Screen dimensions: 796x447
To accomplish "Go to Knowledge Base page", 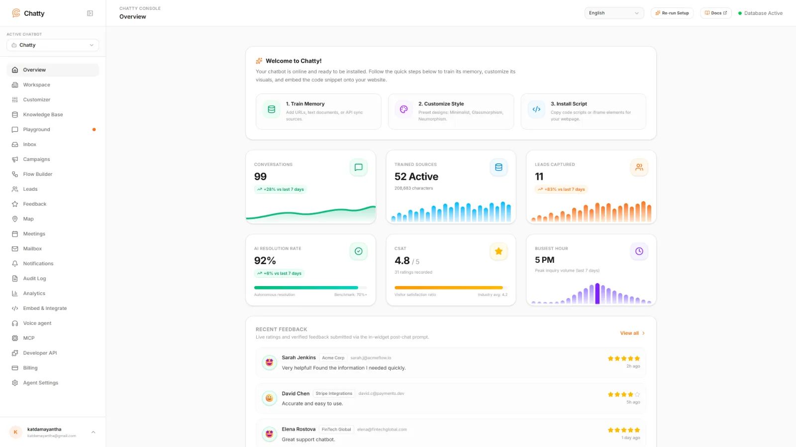I will coord(53,115).
